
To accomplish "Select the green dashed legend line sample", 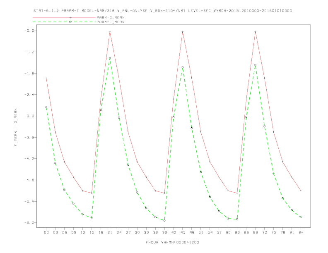I will (64, 22).
